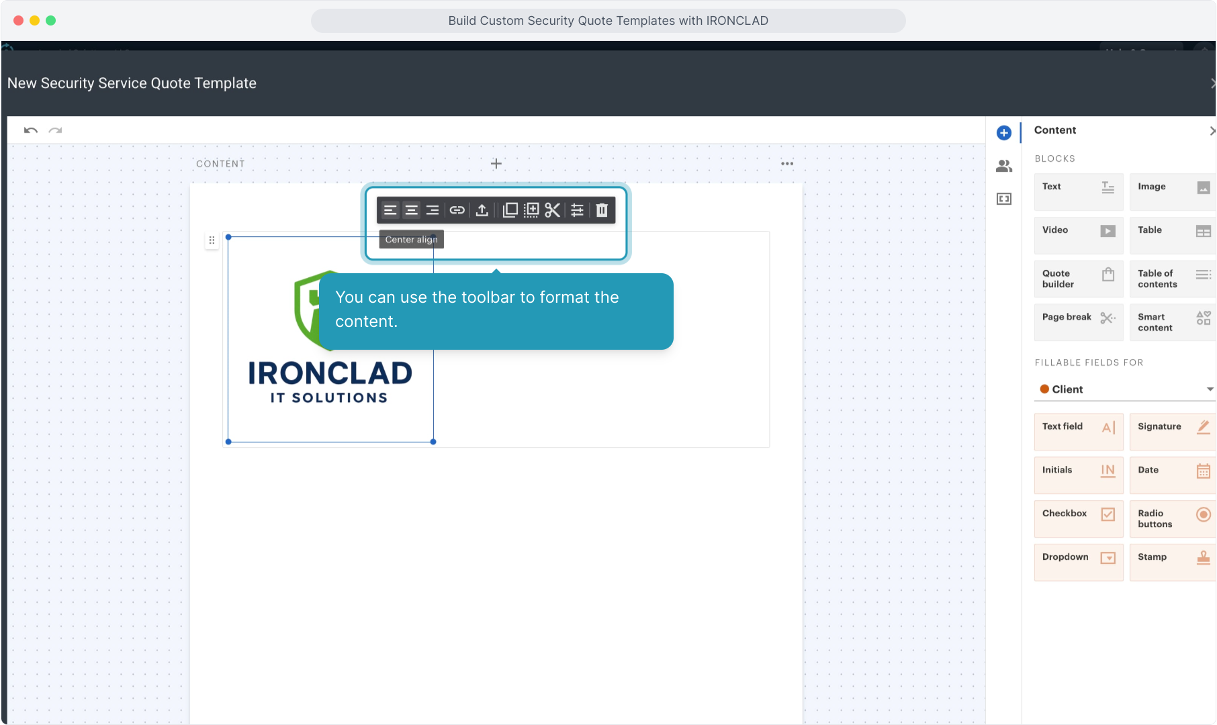
Task: Add a Table of contents block
Action: coord(1173,279)
